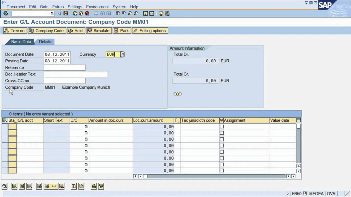This screenshot has height=197, width=351.
Task: Click the Sort Ascending icon below the table
Action: point(94,186)
